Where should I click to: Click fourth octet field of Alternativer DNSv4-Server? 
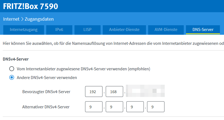tap(156, 107)
